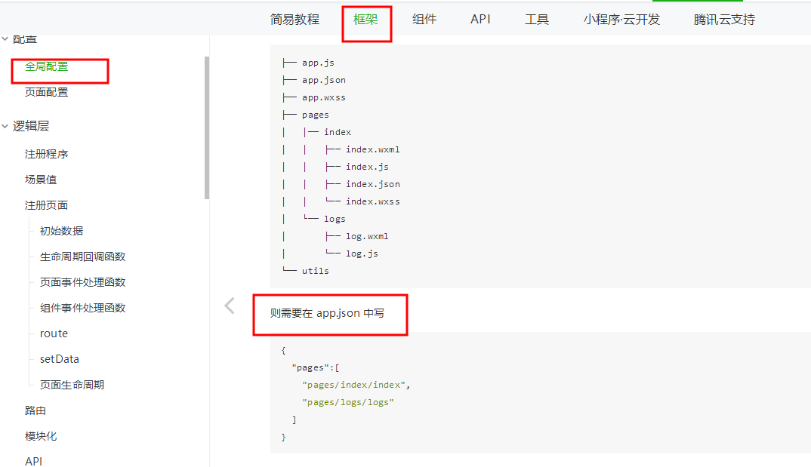Click the "pages/logs/logs" string

coord(348,402)
